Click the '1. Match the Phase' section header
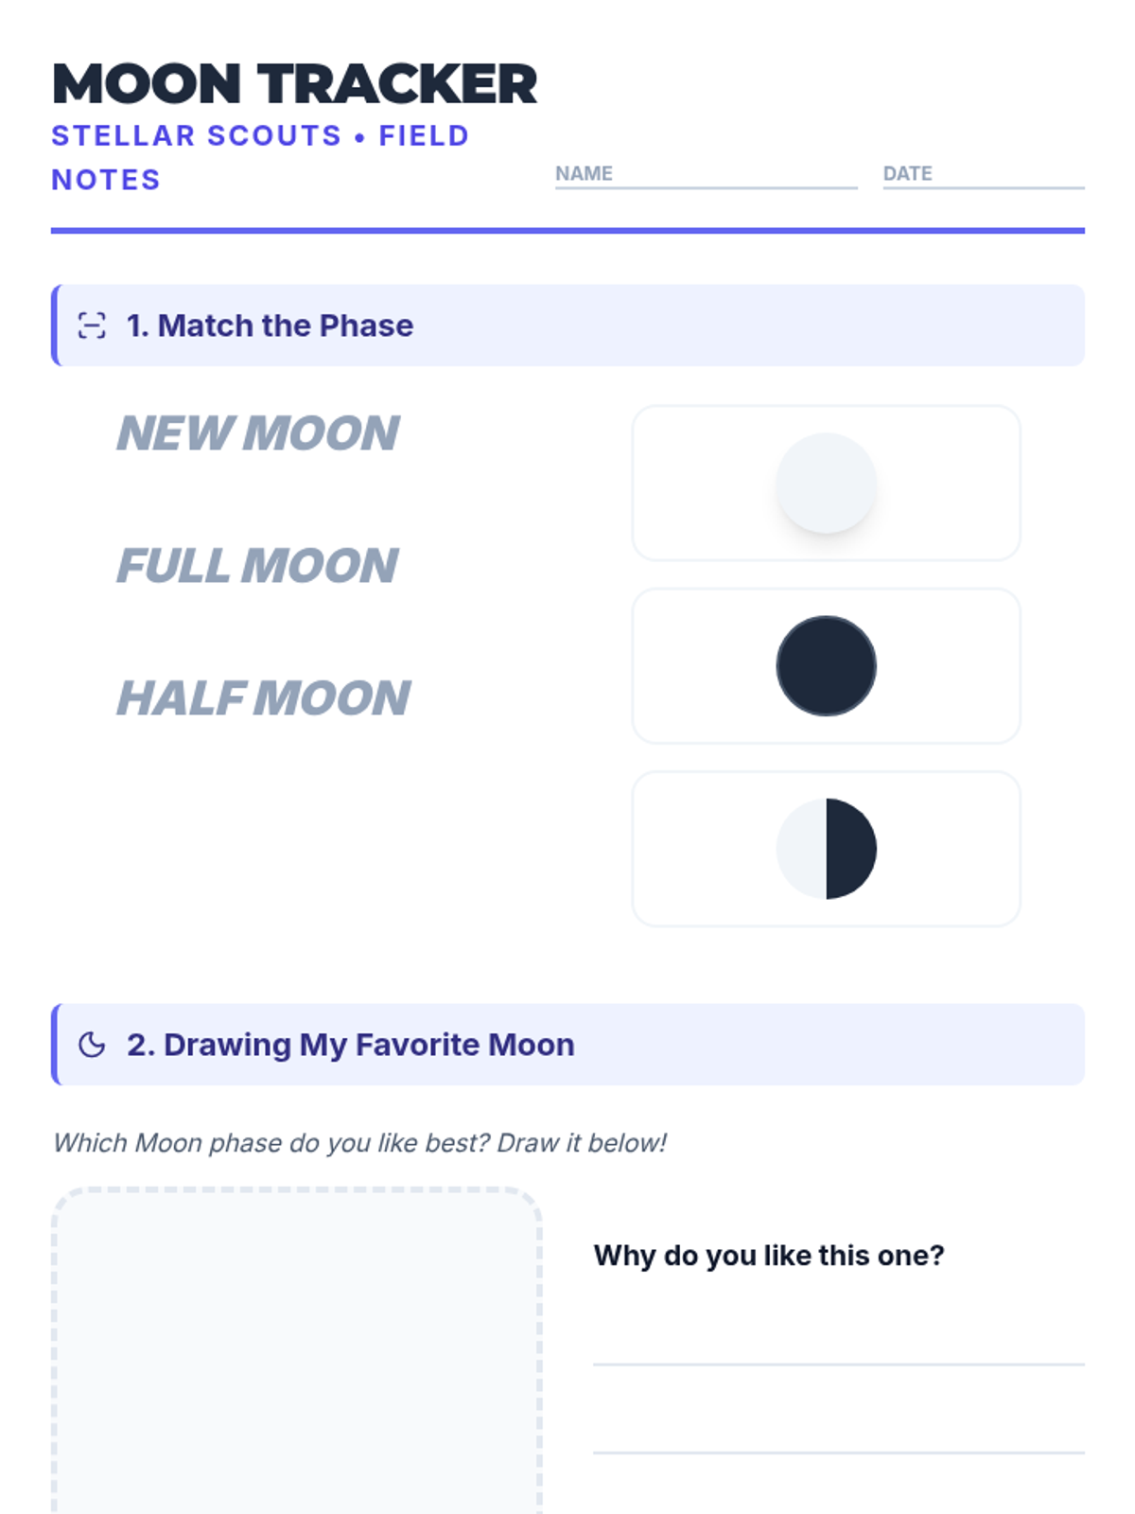Screen dimensions: 1135x1514 567,326
